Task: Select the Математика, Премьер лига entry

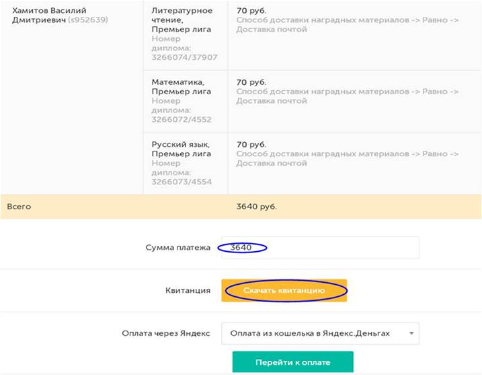Action: (182, 87)
